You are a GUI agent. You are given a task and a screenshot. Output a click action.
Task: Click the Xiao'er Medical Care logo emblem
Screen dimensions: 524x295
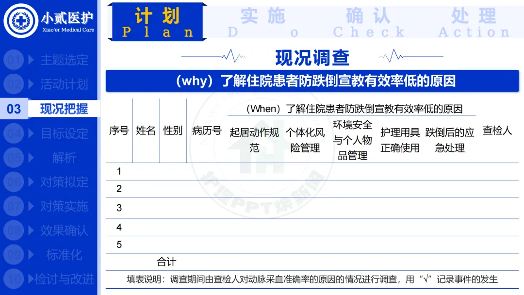point(21,21)
